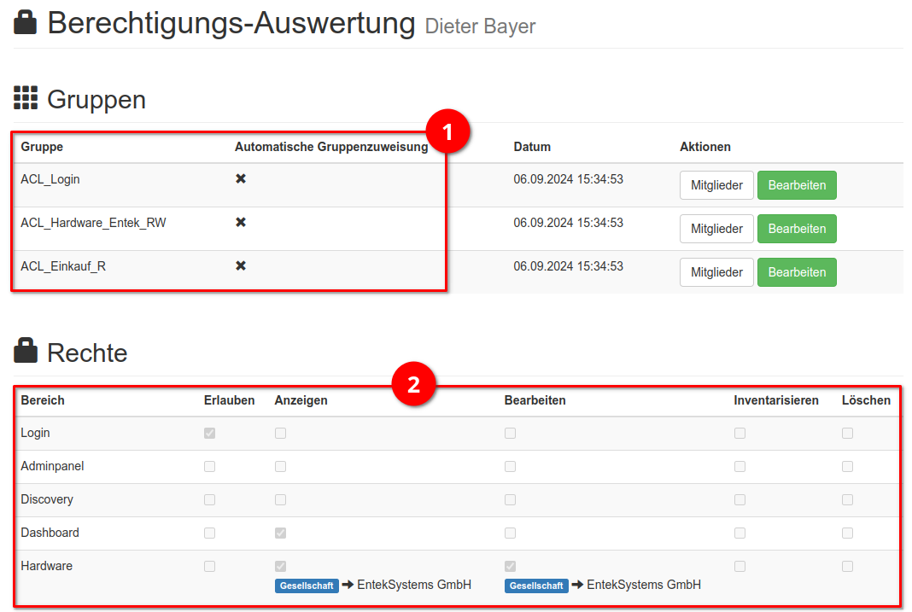912x612 pixels.
Task: Enable the Anzeigen checkbox for Adminpanel
Action: coord(280,466)
